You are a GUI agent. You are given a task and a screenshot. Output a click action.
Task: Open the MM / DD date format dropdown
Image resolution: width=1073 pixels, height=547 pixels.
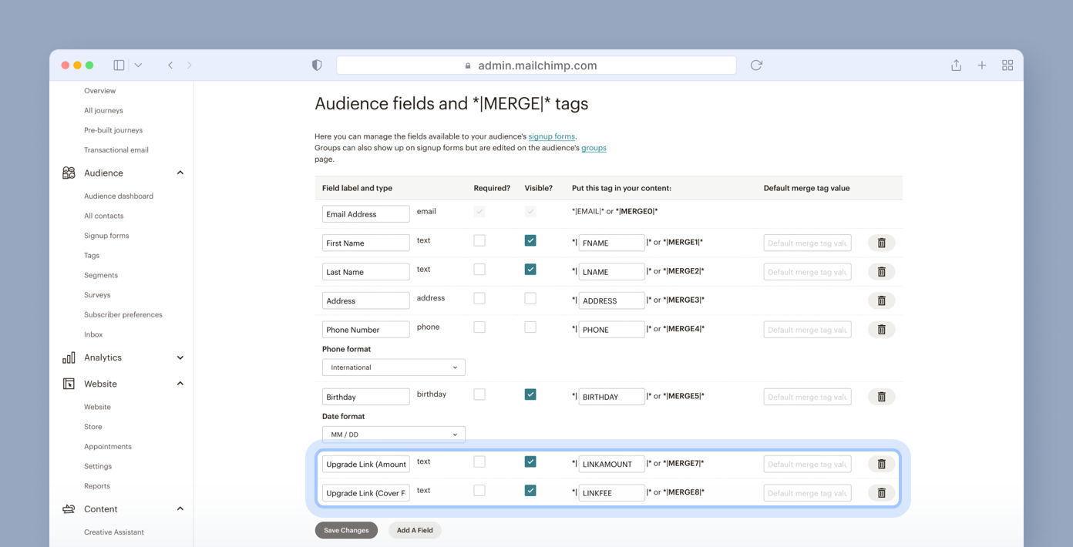point(393,435)
